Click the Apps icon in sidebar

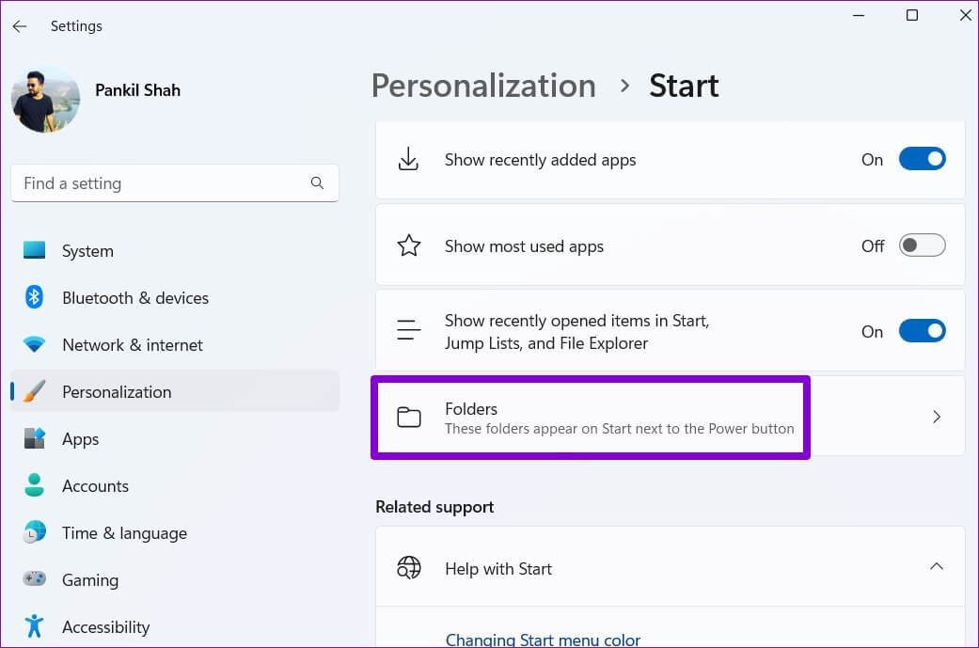35,438
